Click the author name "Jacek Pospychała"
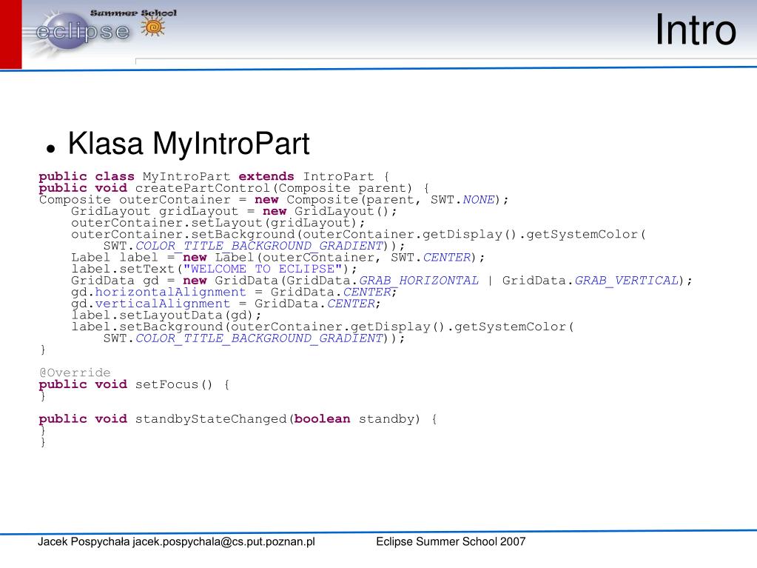The width and height of the screenshot is (757, 568). (84, 542)
